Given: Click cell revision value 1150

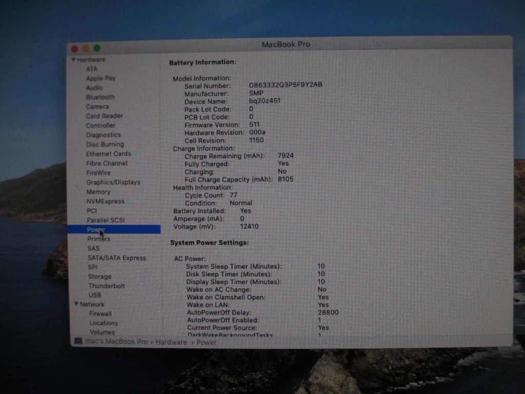Looking at the screenshot, I should click(256, 140).
